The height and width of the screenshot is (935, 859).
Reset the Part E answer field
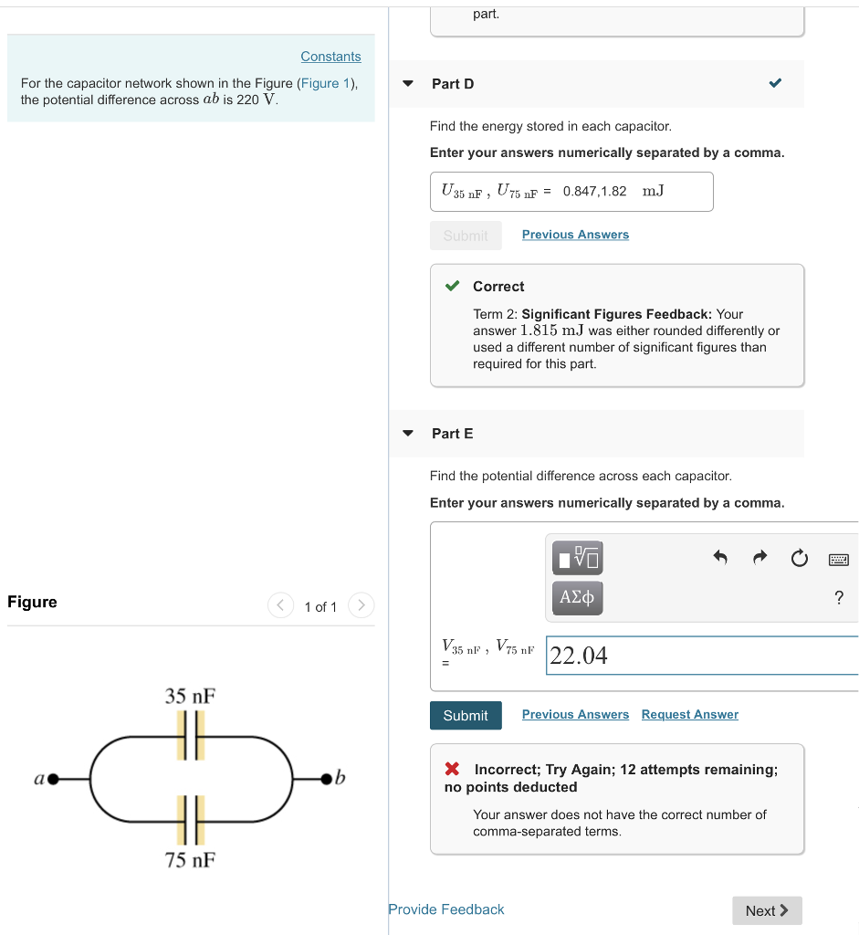coord(800,558)
